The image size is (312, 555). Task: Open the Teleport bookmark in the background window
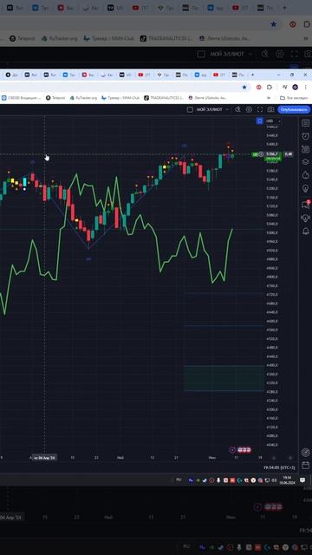coord(23,38)
